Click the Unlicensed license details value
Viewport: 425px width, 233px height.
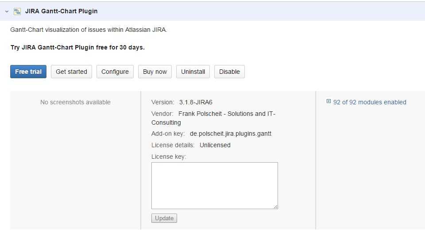(x=215, y=145)
